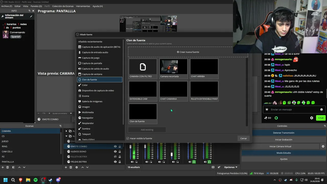The height and width of the screenshot is (184, 327).
Task: Unlock the EMOTE COMBO source
Action: (120, 146)
